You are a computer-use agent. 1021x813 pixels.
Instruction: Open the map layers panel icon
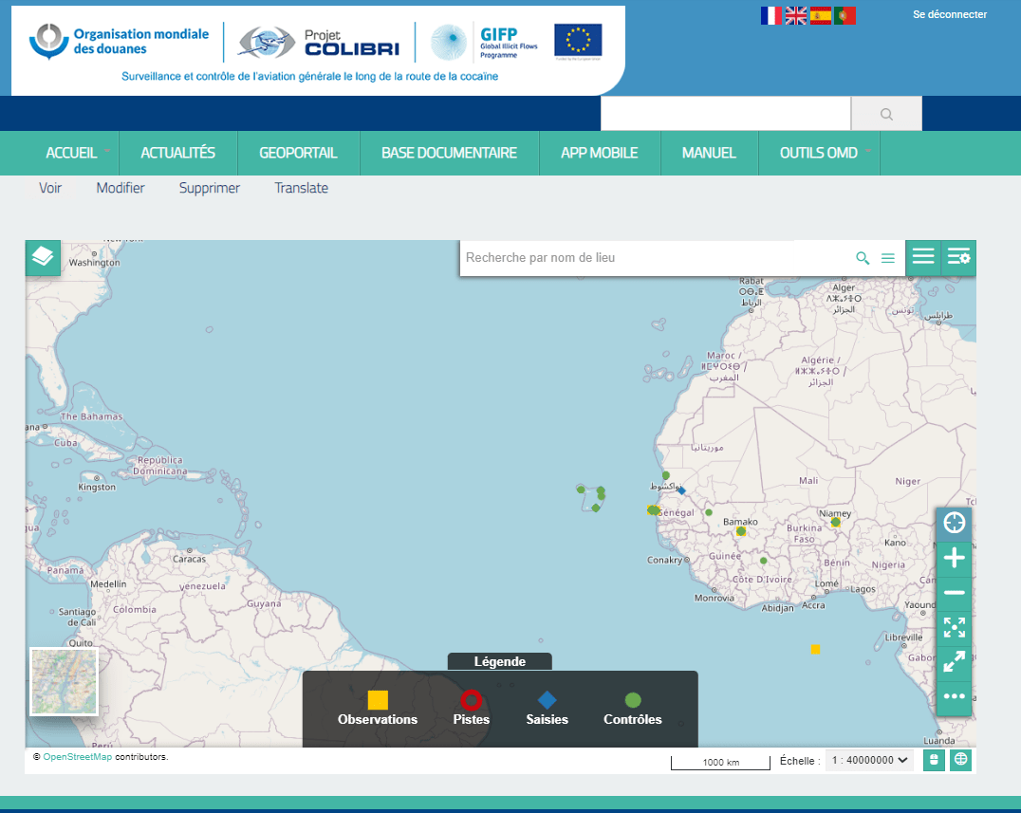[x=43, y=257]
